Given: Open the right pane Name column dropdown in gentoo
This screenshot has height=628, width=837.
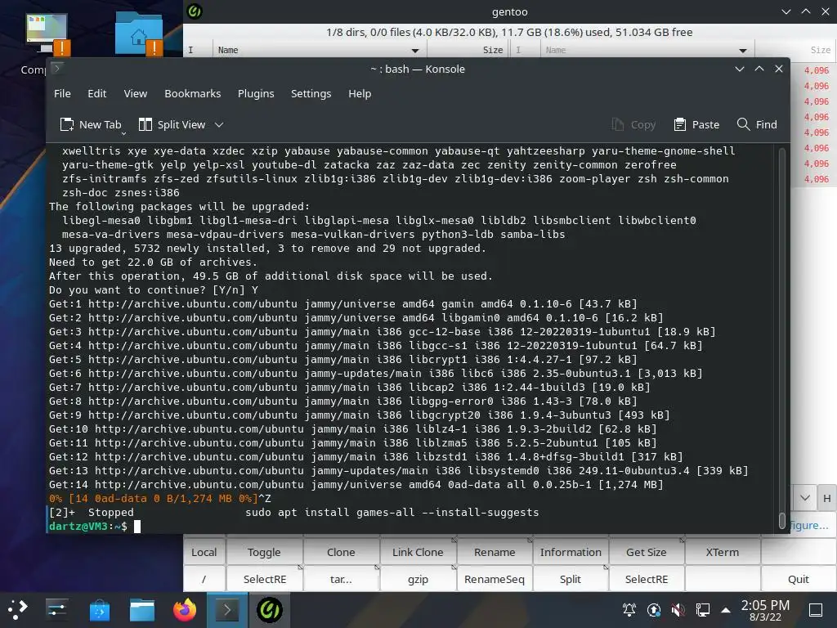Looking at the screenshot, I should [x=742, y=50].
